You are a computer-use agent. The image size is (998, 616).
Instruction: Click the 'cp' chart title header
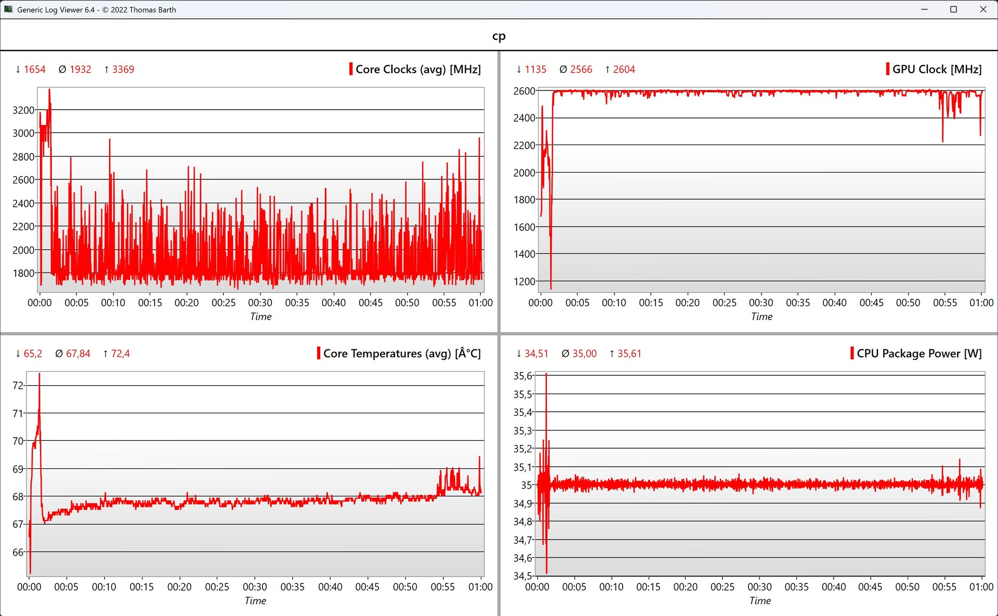point(498,36)
